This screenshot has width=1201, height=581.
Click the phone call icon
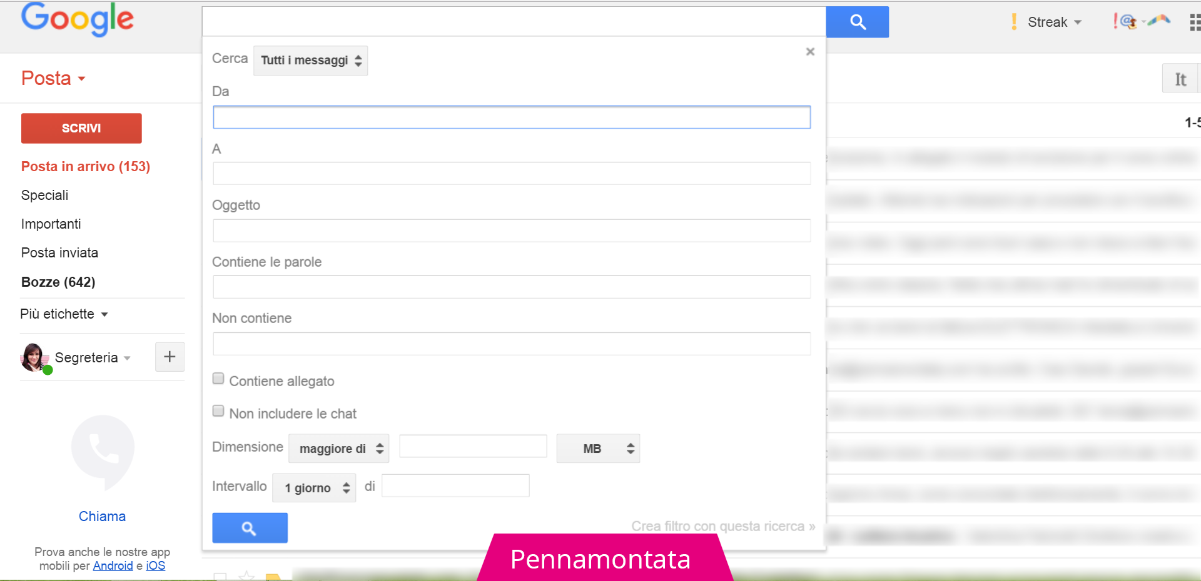click(x=103, y=449)
